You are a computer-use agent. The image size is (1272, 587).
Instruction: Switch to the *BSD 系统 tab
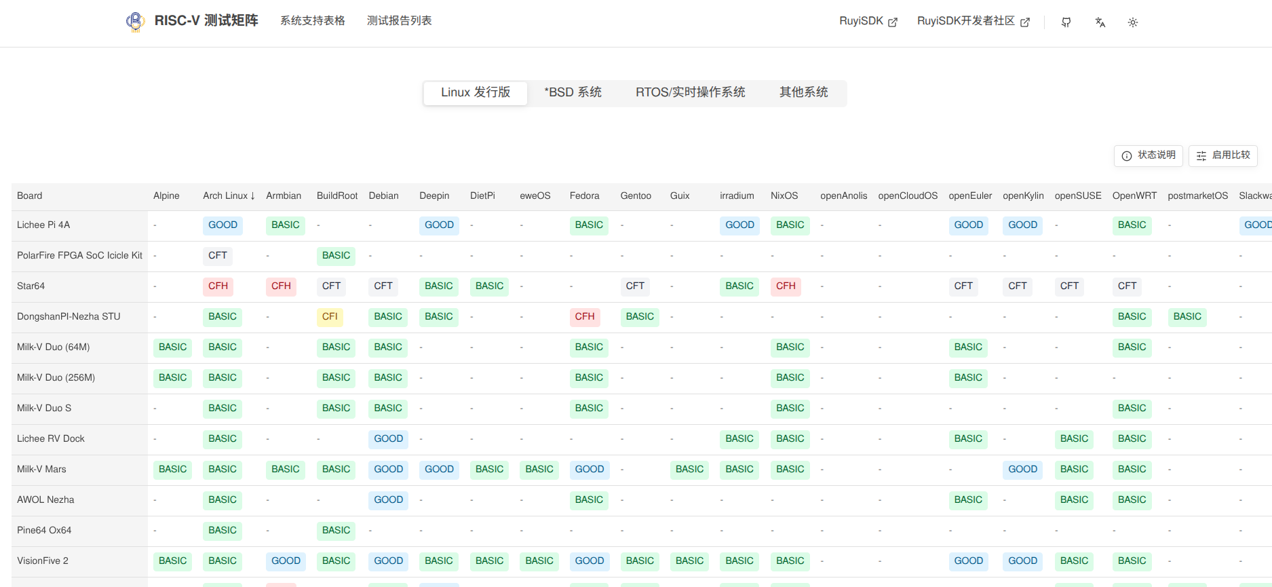pyautogui.click(x=573, y=92)
